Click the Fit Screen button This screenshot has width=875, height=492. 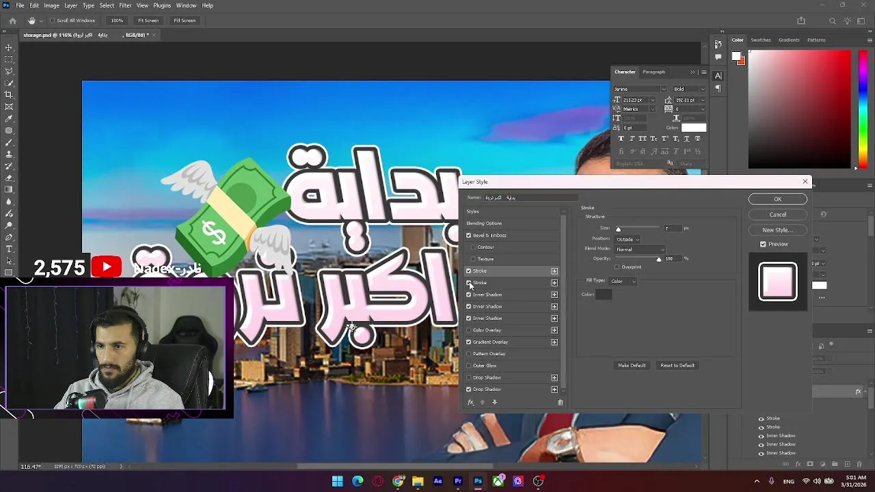point(148,20)
